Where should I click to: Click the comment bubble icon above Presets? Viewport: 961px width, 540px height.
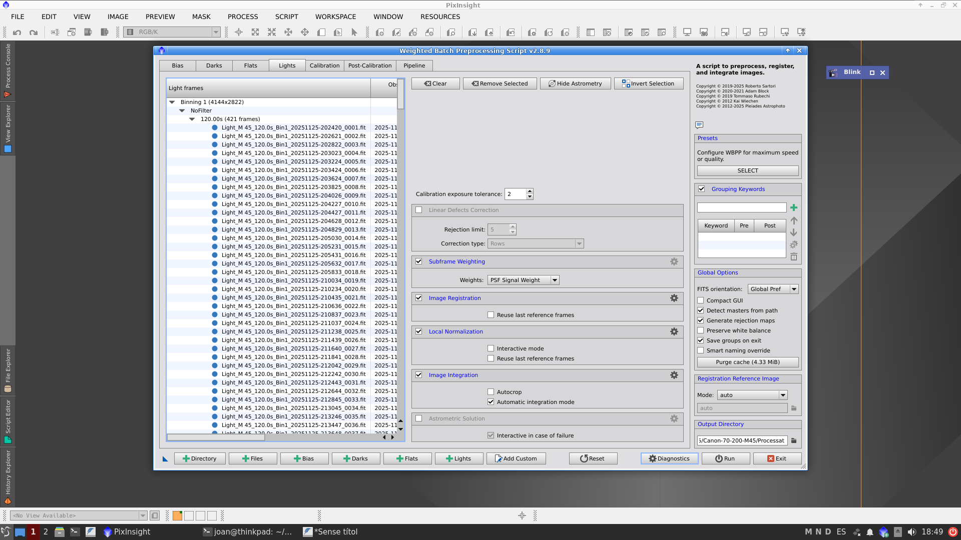(x=699, y=125)
